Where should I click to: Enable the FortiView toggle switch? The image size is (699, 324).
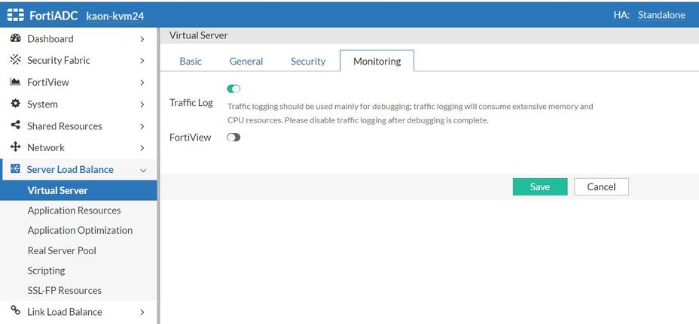234,138
